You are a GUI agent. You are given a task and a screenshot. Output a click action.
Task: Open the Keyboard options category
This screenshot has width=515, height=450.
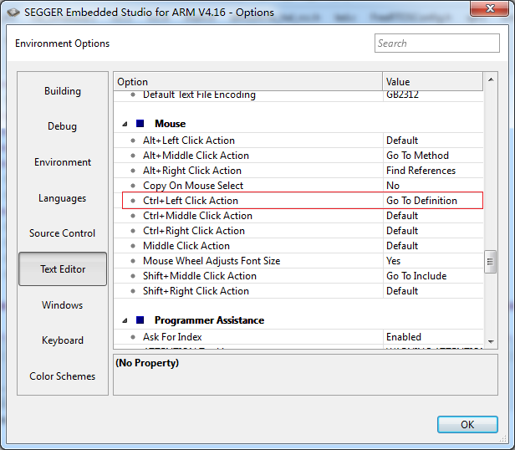(63, 340)
